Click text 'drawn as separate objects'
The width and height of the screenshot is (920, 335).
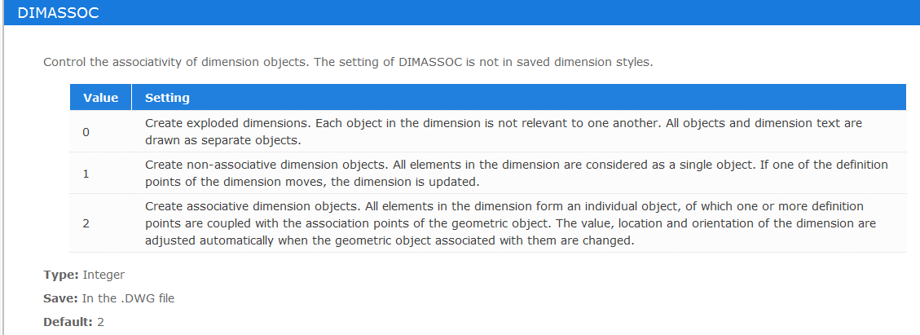pyautogui.click(x=221, y=141)
